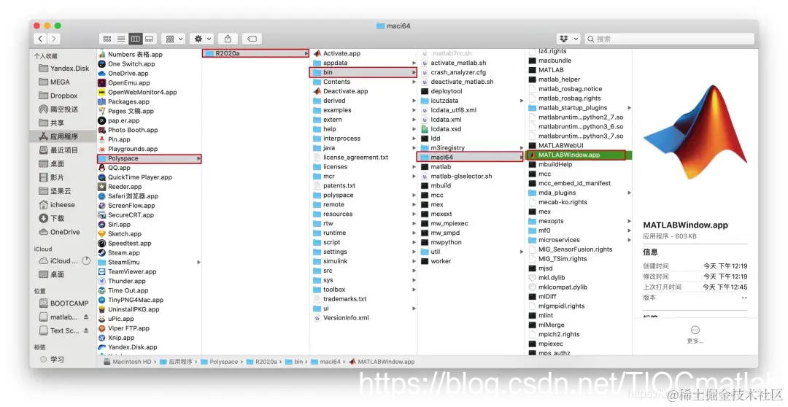Expand the mda_plugins folder arrow
The image size is (788, 407).
(629, 193)
